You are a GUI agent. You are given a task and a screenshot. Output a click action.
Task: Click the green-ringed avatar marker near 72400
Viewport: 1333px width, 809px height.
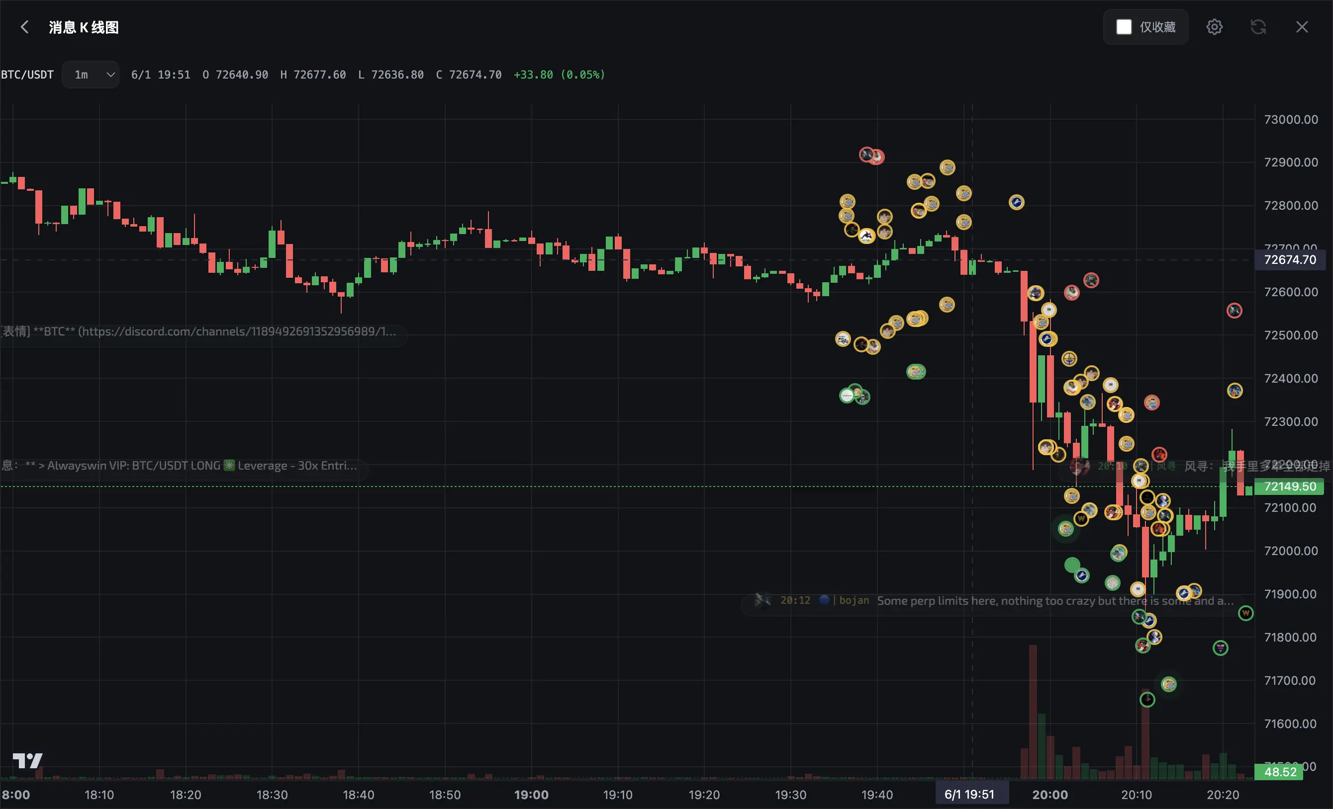click(916, 371)
